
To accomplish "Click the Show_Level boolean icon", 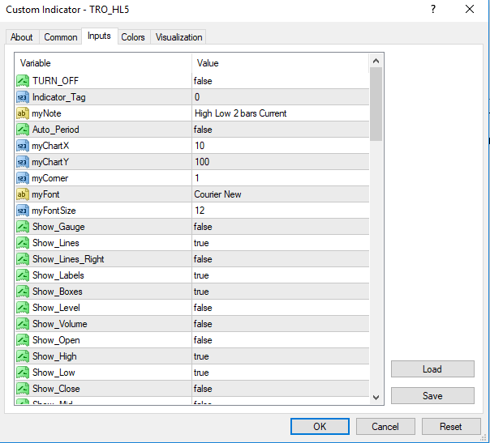I will tap(23, 308).
